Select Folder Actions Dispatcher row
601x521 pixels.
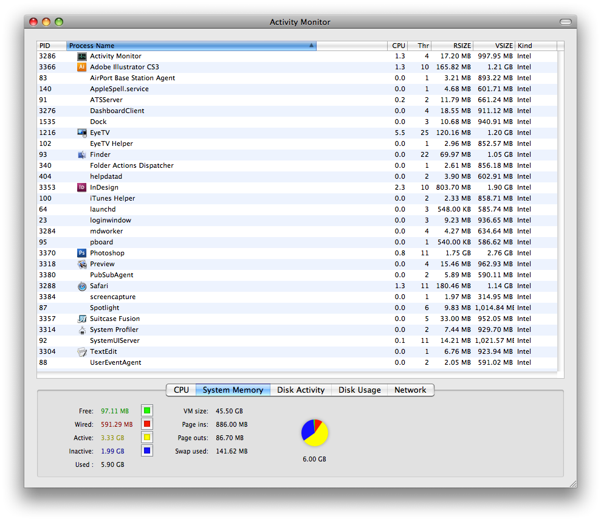(x=297, y=165)
